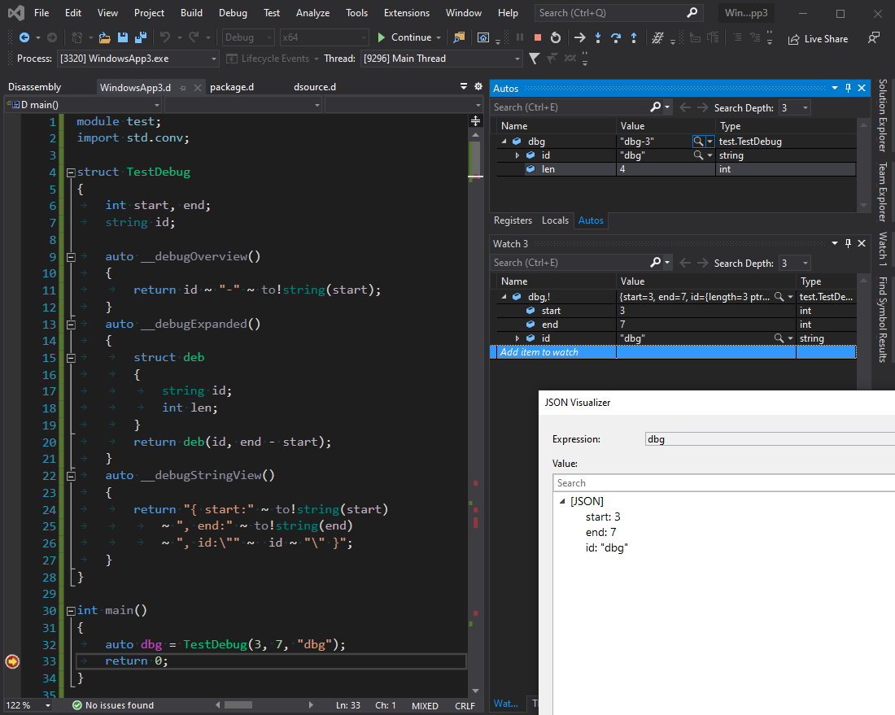The width and height of the screenshot is (895, 715).
Task: Click the Step Into icon
Action: pos(598,37)
